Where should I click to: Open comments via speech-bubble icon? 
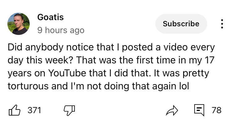pos(199,110)
